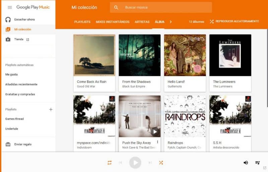Open options menu for Push the Sky Away
268x172 pixels.
point(157,142)
